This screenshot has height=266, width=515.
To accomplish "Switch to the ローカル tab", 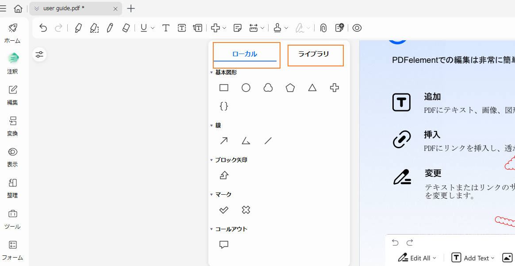I will 245,54.
